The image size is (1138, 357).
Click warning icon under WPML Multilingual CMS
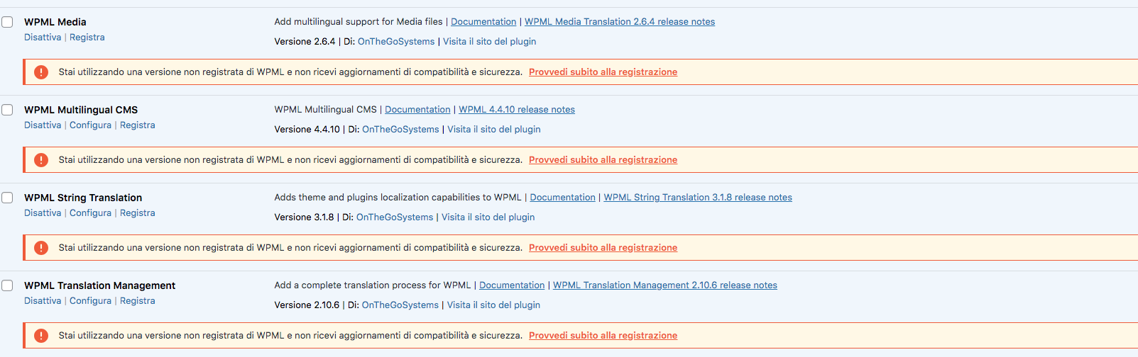41,160
